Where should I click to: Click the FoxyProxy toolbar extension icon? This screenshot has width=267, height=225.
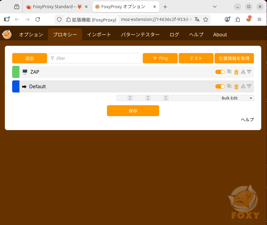pos(249,19)
